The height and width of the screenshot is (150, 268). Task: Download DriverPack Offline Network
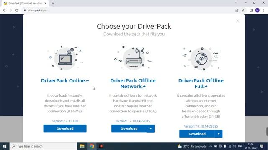click(129, 128)
